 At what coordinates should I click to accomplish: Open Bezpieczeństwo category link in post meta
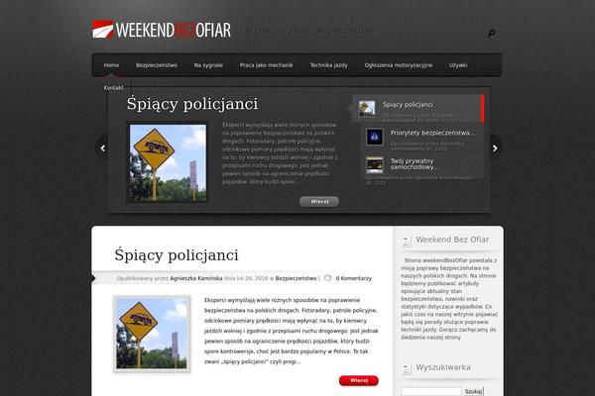pos(296,278)
